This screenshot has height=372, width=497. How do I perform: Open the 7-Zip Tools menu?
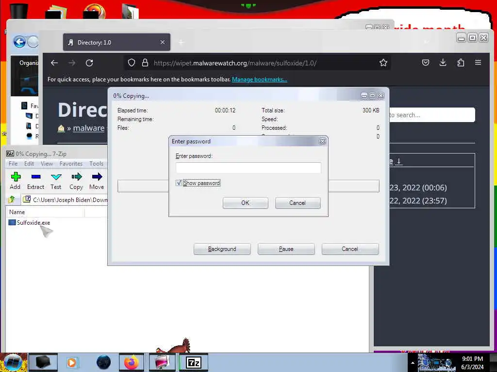[x=97, y=164]
